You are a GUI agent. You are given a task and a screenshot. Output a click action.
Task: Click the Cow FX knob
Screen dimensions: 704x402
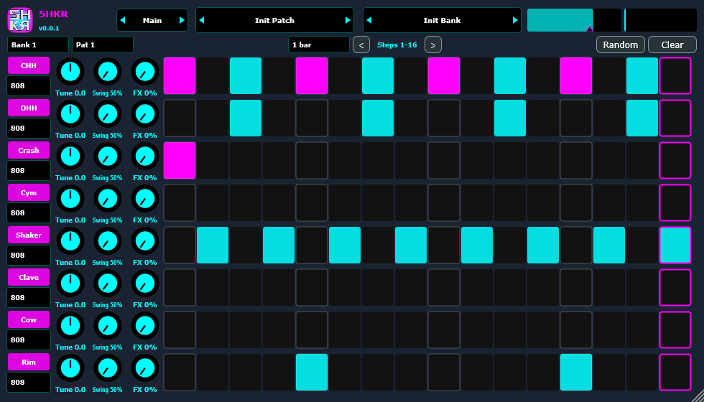tap(144, 326)
